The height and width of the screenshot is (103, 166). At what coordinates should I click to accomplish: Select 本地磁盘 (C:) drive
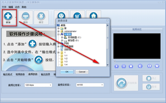[x=74, y=37]
